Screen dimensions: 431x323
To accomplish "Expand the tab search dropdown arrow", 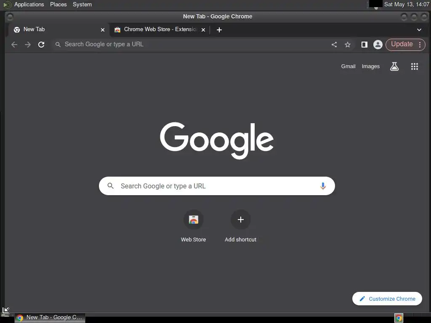I will click(419, 30).
